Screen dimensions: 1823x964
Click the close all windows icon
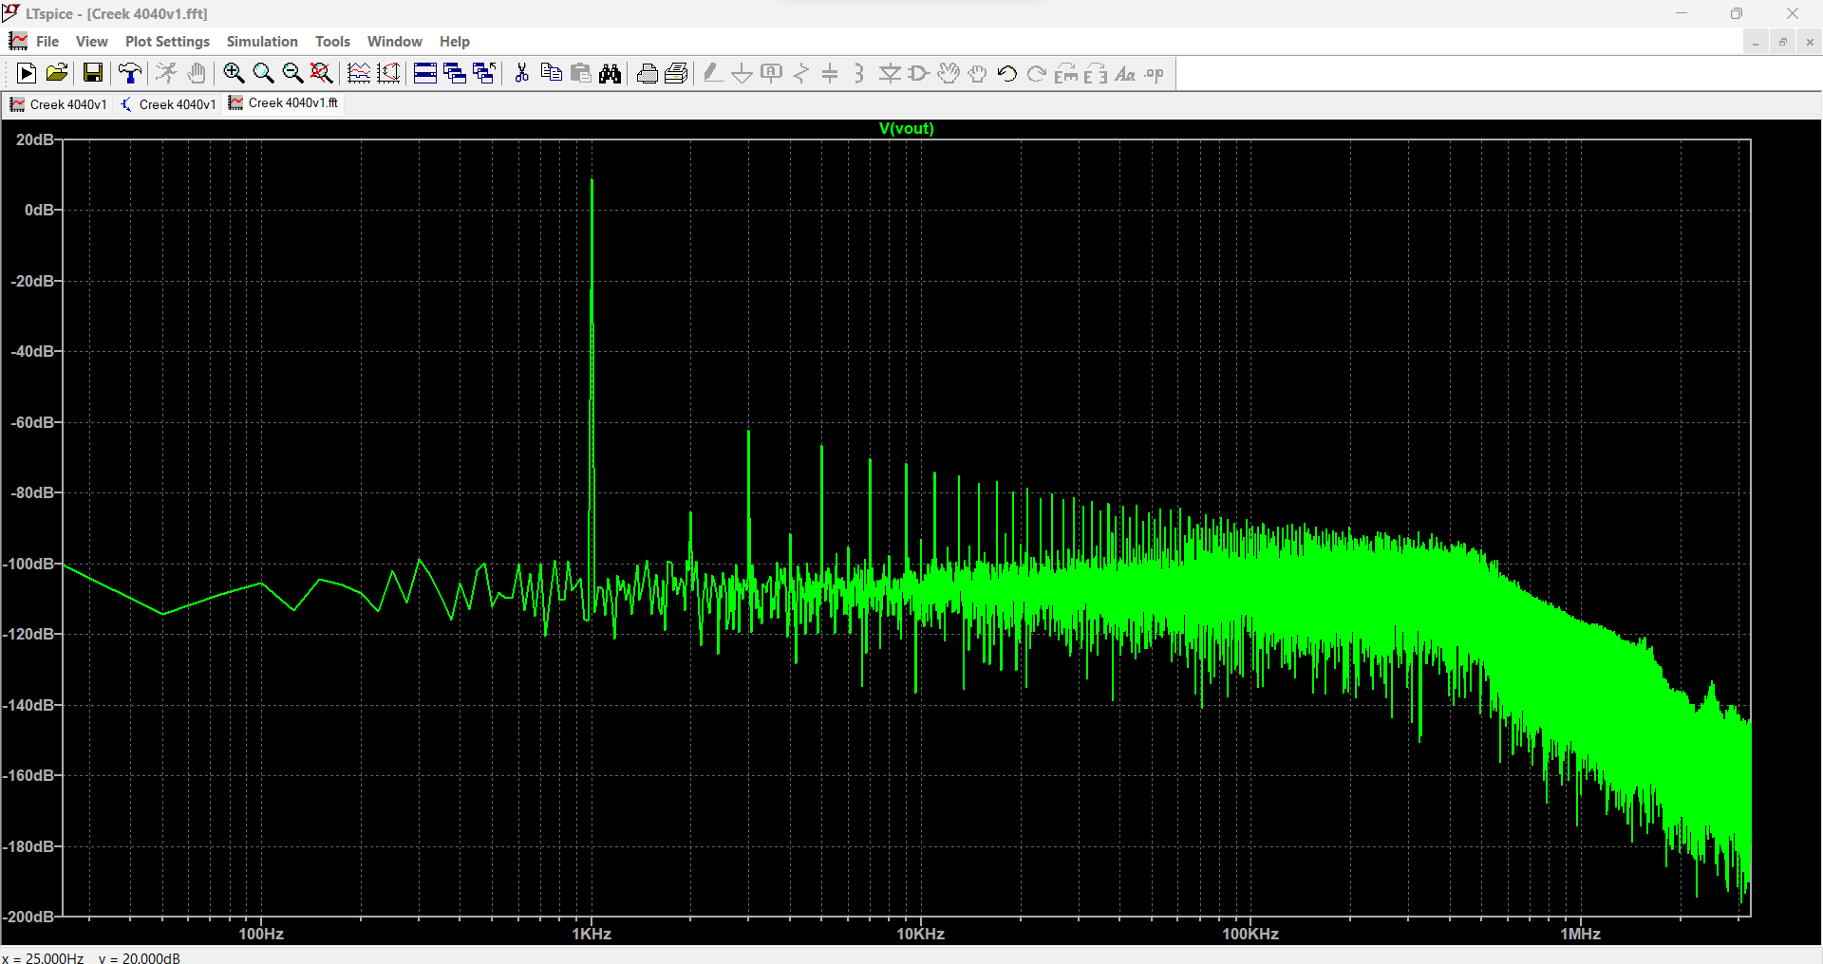484,73
